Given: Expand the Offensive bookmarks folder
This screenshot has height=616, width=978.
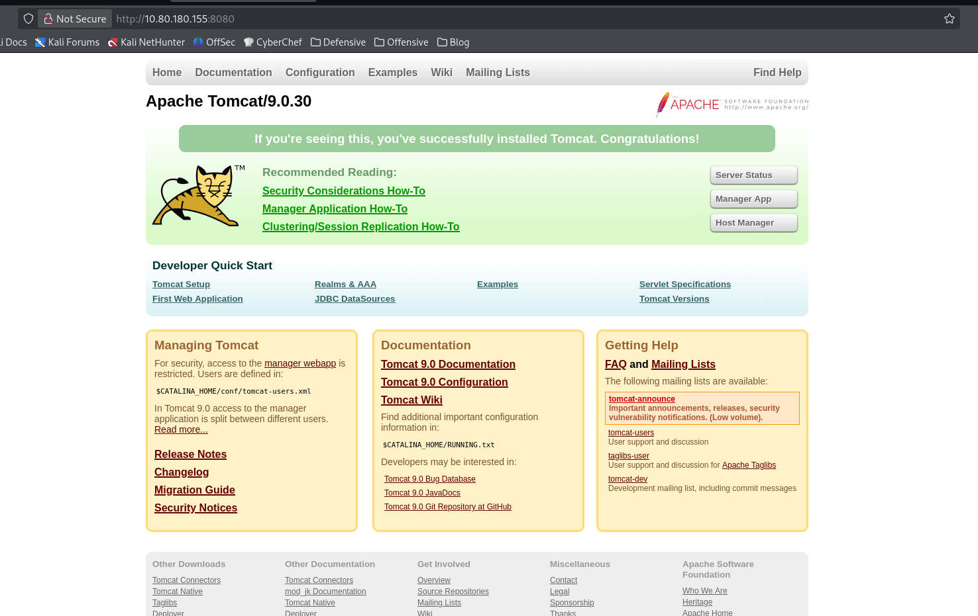Looking at the screenshot, I should click(x=401, y=42).
